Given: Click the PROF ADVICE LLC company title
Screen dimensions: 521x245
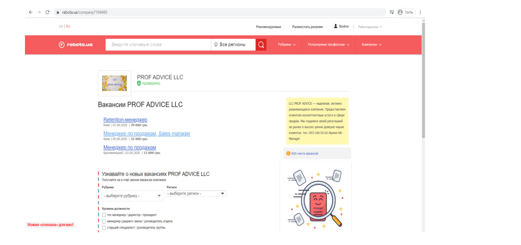Looking at the screenshot, I should pyautogui.click(x=160, y=78).
